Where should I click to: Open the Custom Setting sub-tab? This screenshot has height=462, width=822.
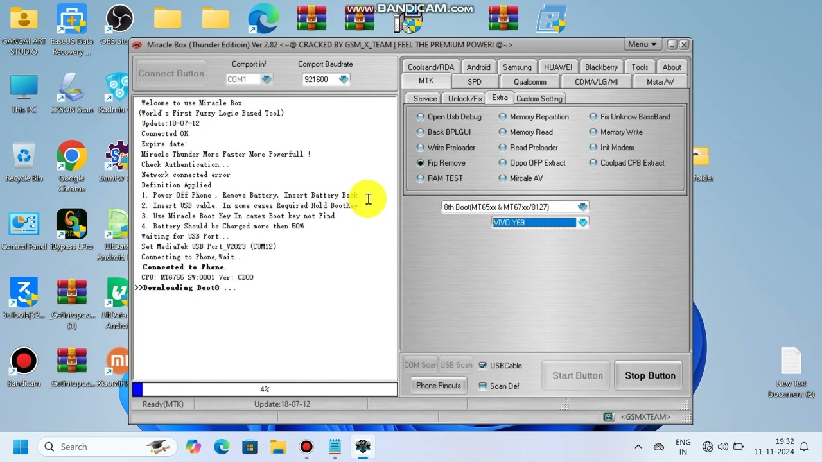point(539,99)
